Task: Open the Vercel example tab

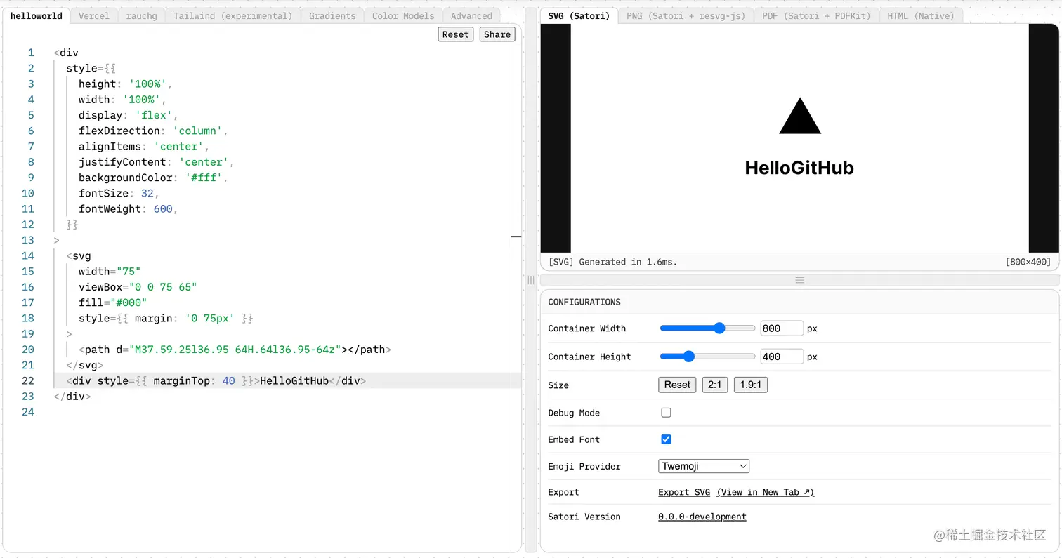Action: click(x=93, y=15)
